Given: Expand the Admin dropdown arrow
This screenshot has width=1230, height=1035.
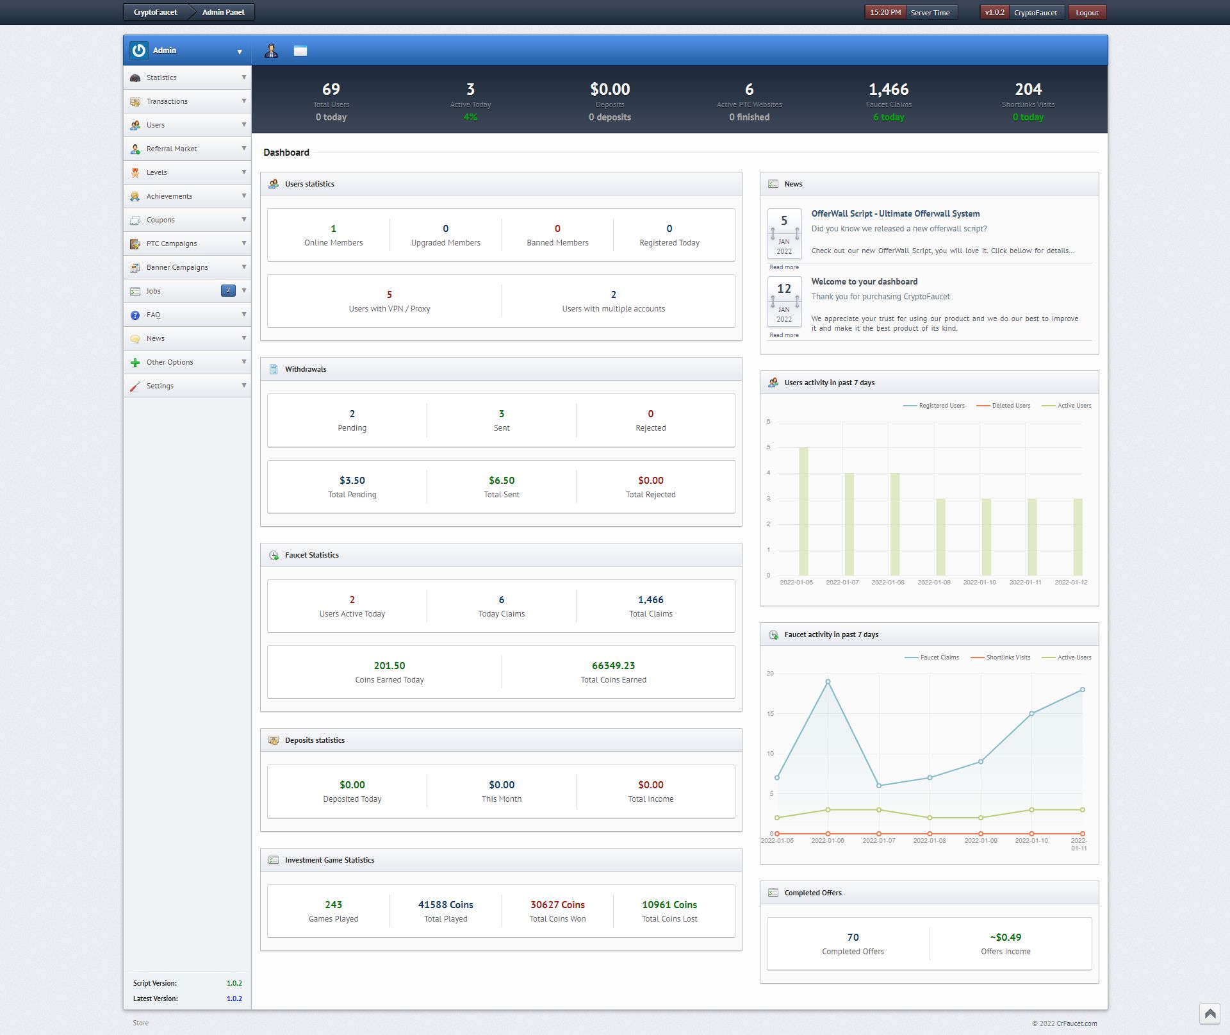Looking at the screenshot, I should tap(240, 52).
